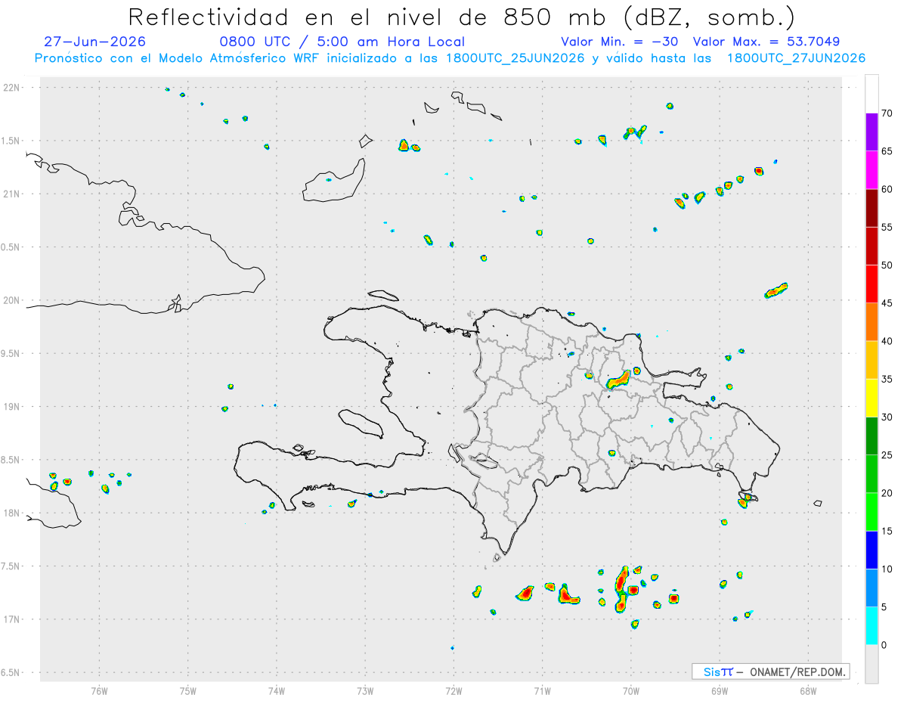Click the longitude label '69W'
The height and width of the screenshot is (701, 907).
[x=720, y=690]
